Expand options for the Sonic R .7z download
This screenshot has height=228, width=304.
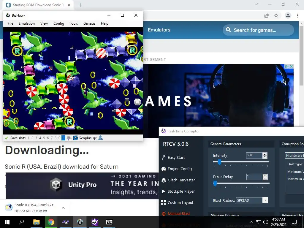pyautogui.click(x=63, y=208)
